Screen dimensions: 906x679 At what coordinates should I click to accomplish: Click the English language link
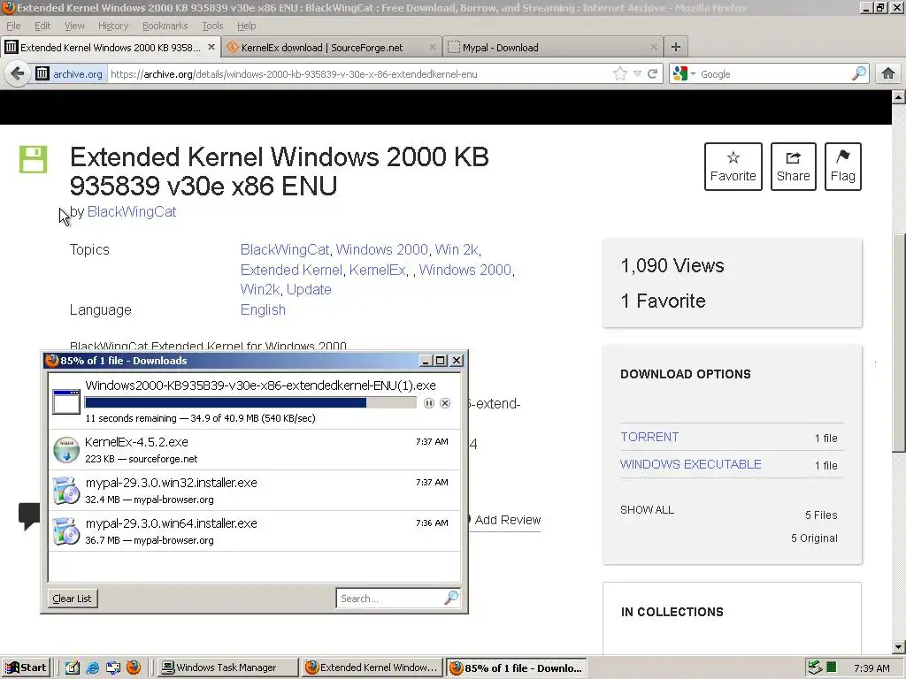(x=263, y=310)
